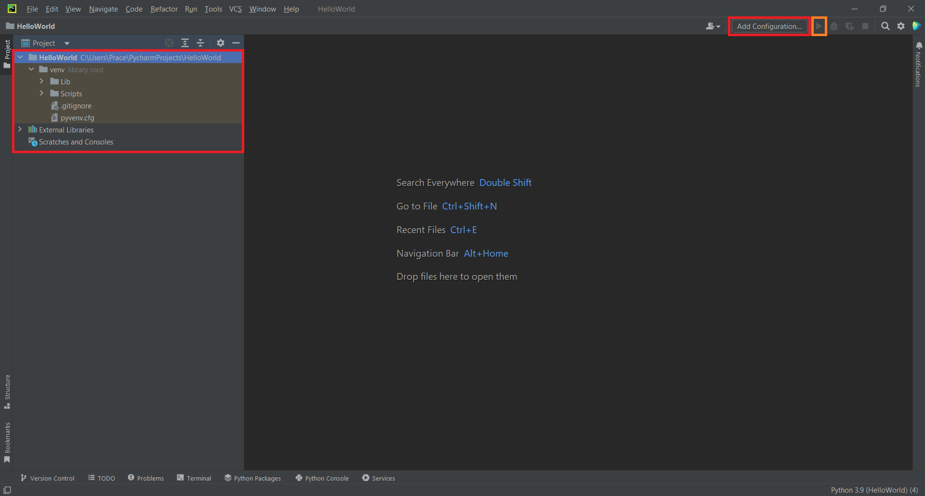This screenshot has width=925, height=496.
Task: Open the Edit menu
Action: coord(52,9)
